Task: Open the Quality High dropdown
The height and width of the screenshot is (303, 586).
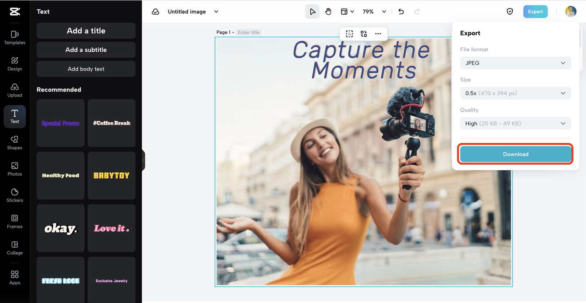Action: pos(515,123)
